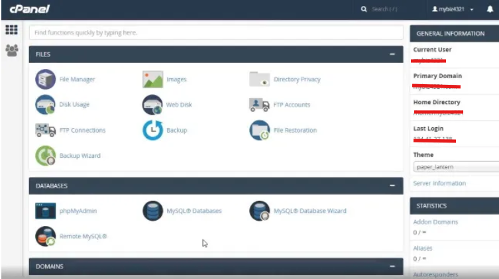Screen dimensions: 499x279
Task: Click the GENERAL INFORMATION panel header
Action: (x=455, y=33)
